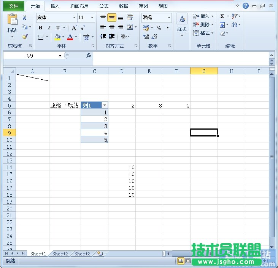Screen dimensions: 278x268
Task: Expand the number format dropdown showing 常规
Action: tap(169, 18)
